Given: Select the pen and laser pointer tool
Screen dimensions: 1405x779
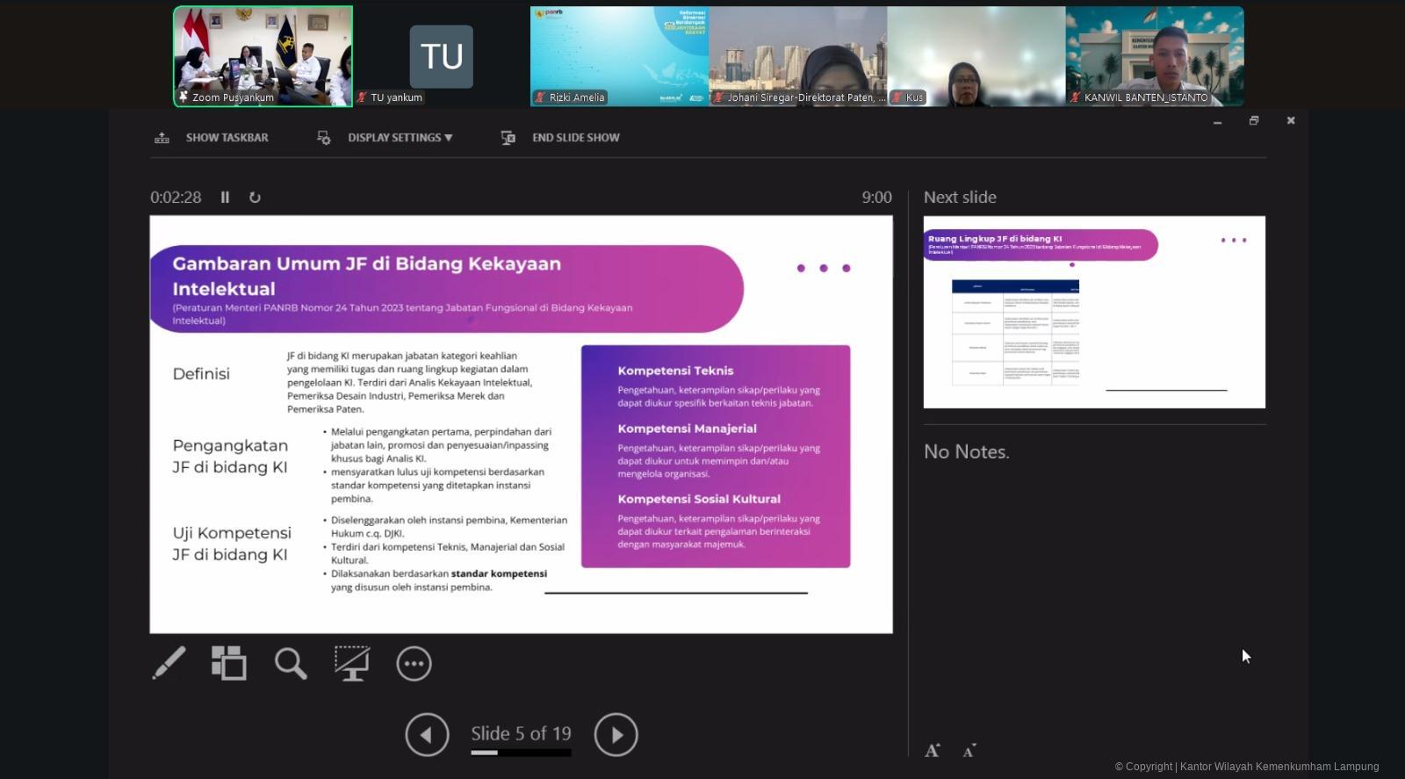Looking at the screenshot, I should [169, 663].
